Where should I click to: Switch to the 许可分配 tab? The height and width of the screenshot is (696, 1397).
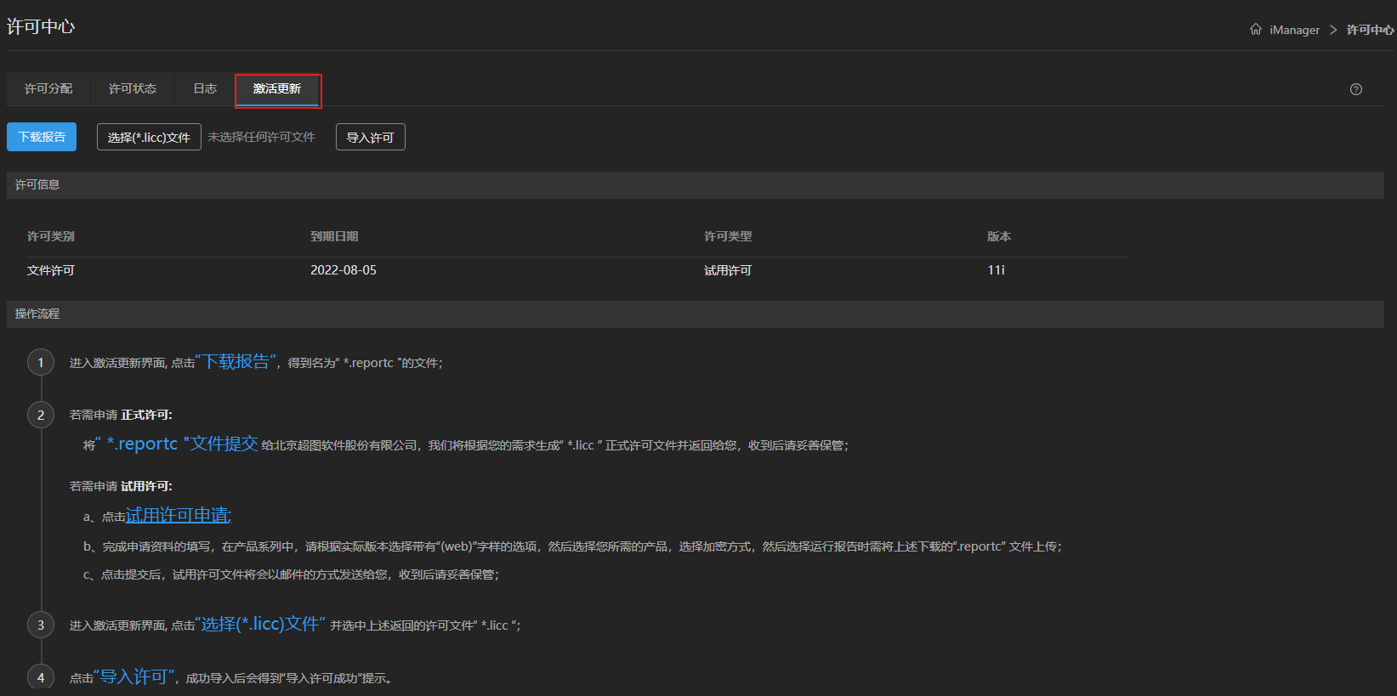click(48, 89)
